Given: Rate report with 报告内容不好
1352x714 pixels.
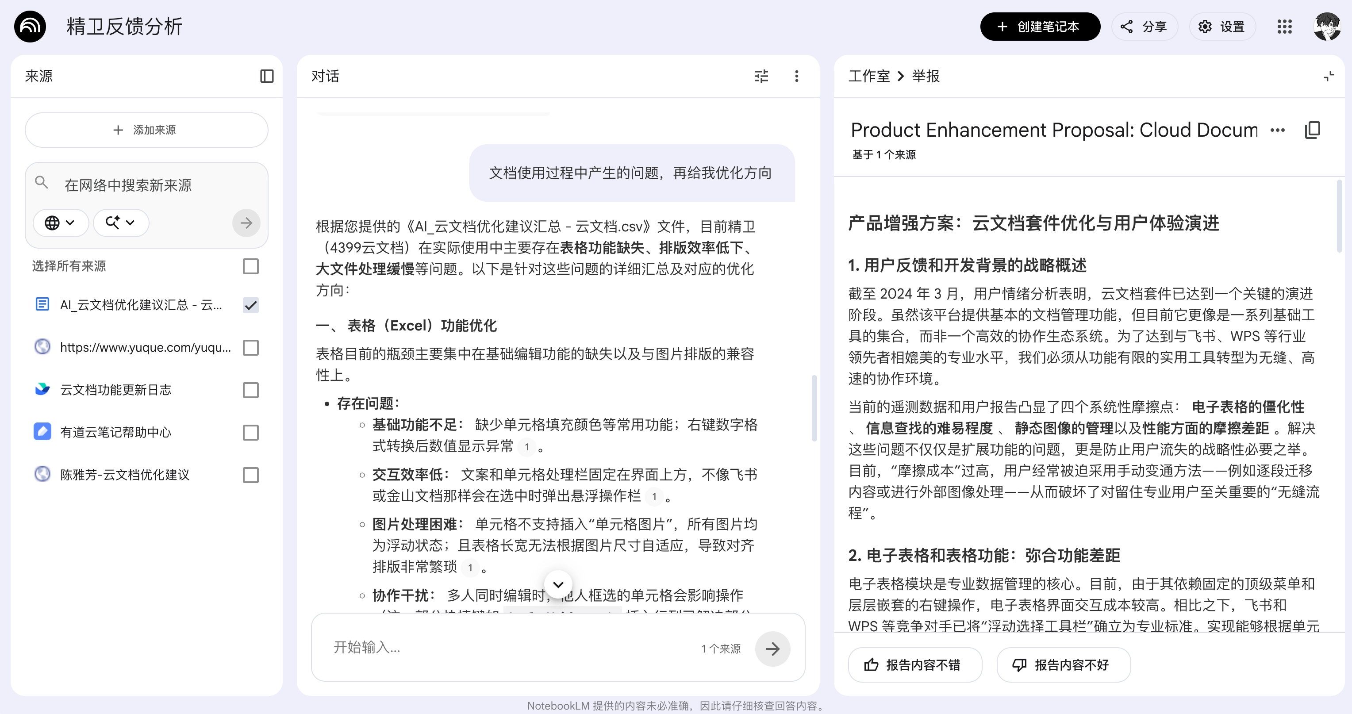Looking at the screenshot, I should coord(1064,664).
